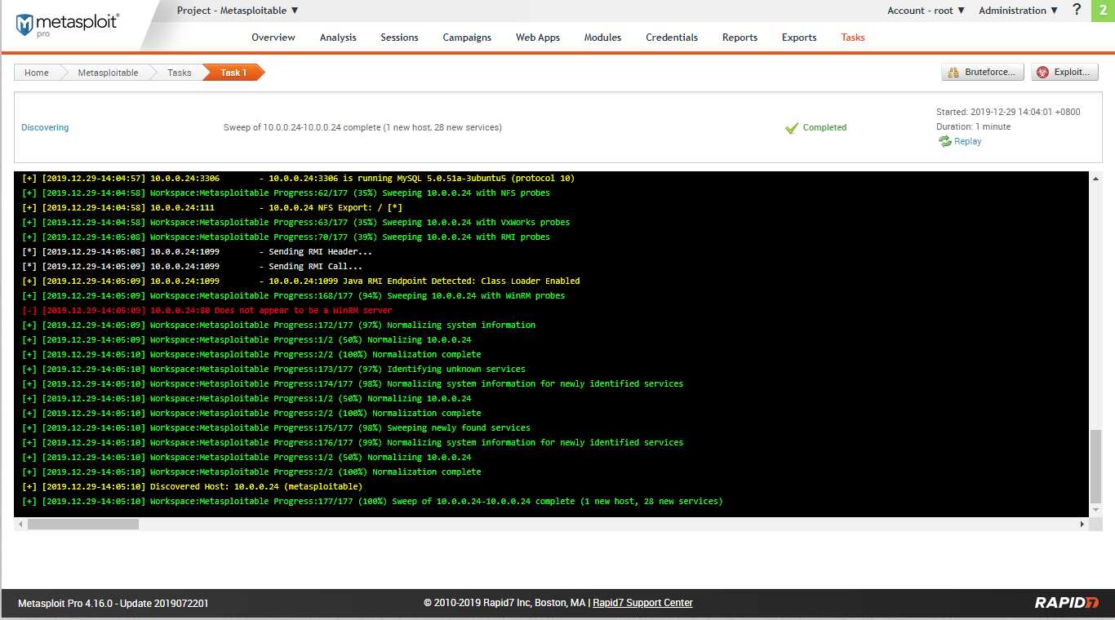The width and height of the screenshot is (1115, 620).
Task: Click the 'Sending RMI Header...' log line
Action: 198,252
